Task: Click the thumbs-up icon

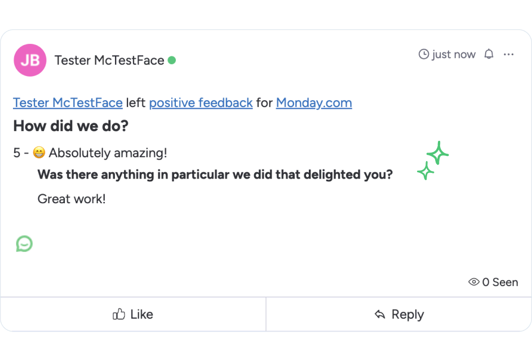Action: tap(119, 314)
